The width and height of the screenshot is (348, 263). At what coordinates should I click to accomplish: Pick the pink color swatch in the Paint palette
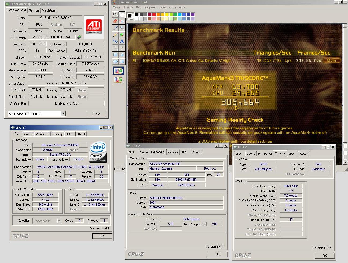[154, 19]
